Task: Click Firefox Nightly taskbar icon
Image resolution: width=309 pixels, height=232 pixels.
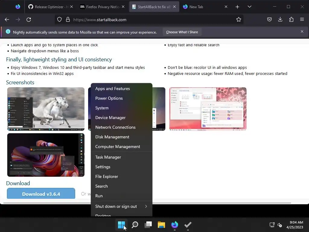Action: point(175,225)
